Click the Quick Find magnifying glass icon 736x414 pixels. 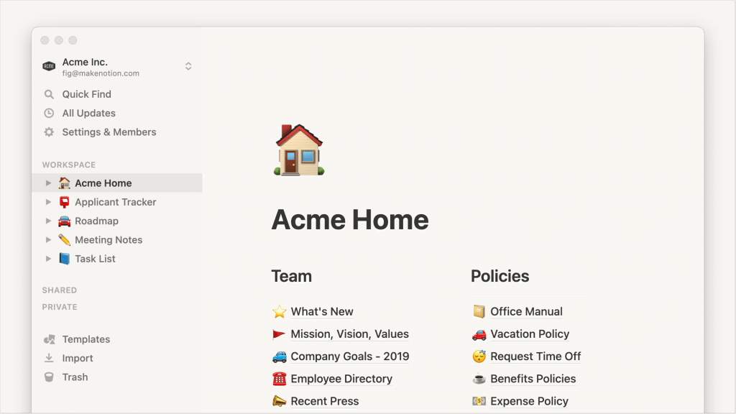click(49, 94)
